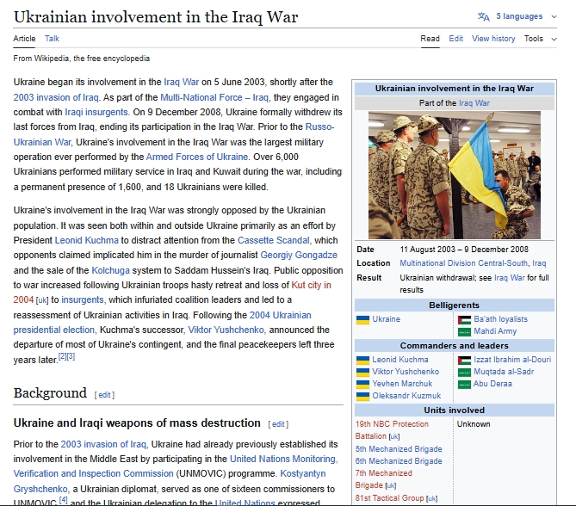
Task: Open the Armed Forces of Ukraine link
Action: click(x=197, y=157)
